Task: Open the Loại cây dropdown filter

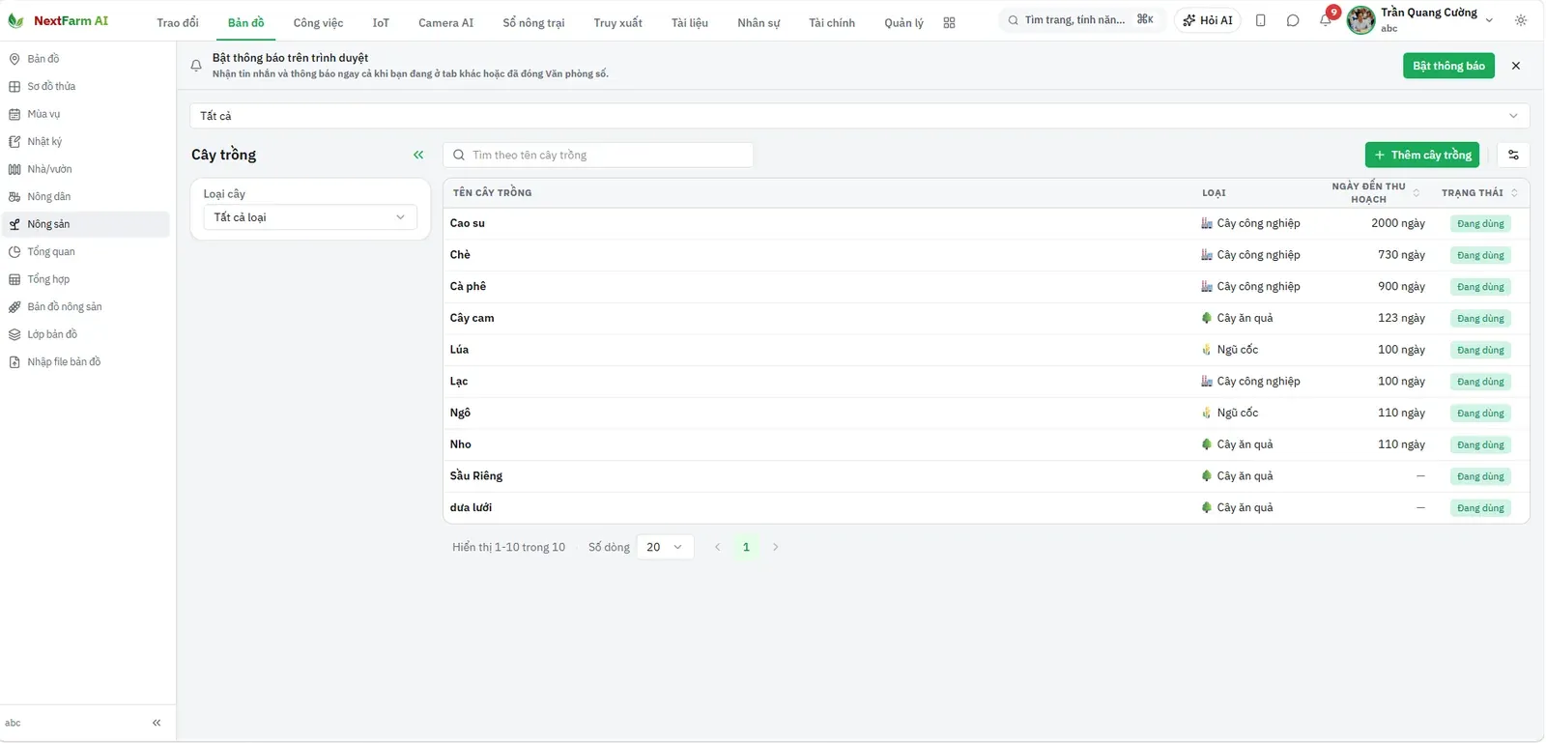Action: pyautogui.click(x=310, y=217)
